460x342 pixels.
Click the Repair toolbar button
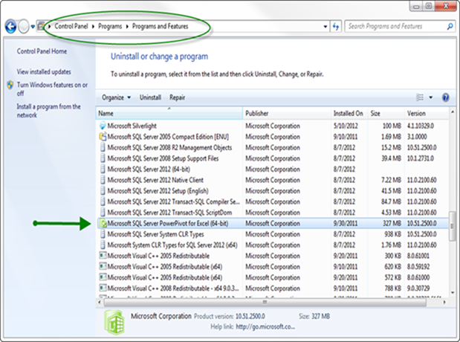[x=177, y=97]
